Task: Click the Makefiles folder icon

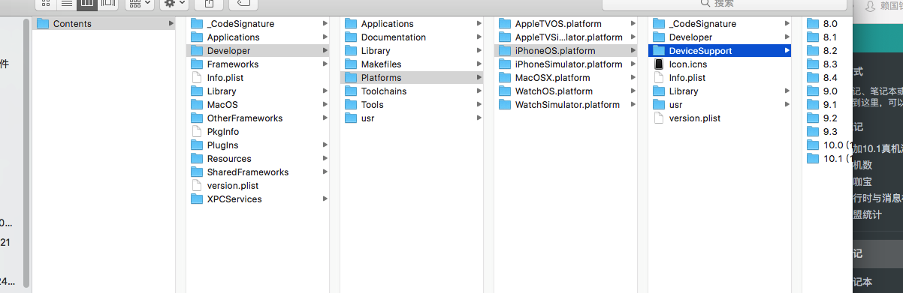Action: tap(351, 64)
